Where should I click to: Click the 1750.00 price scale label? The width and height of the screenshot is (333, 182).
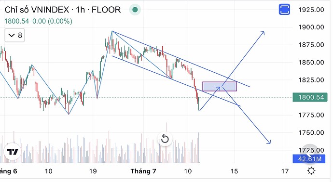coord(311,132)
